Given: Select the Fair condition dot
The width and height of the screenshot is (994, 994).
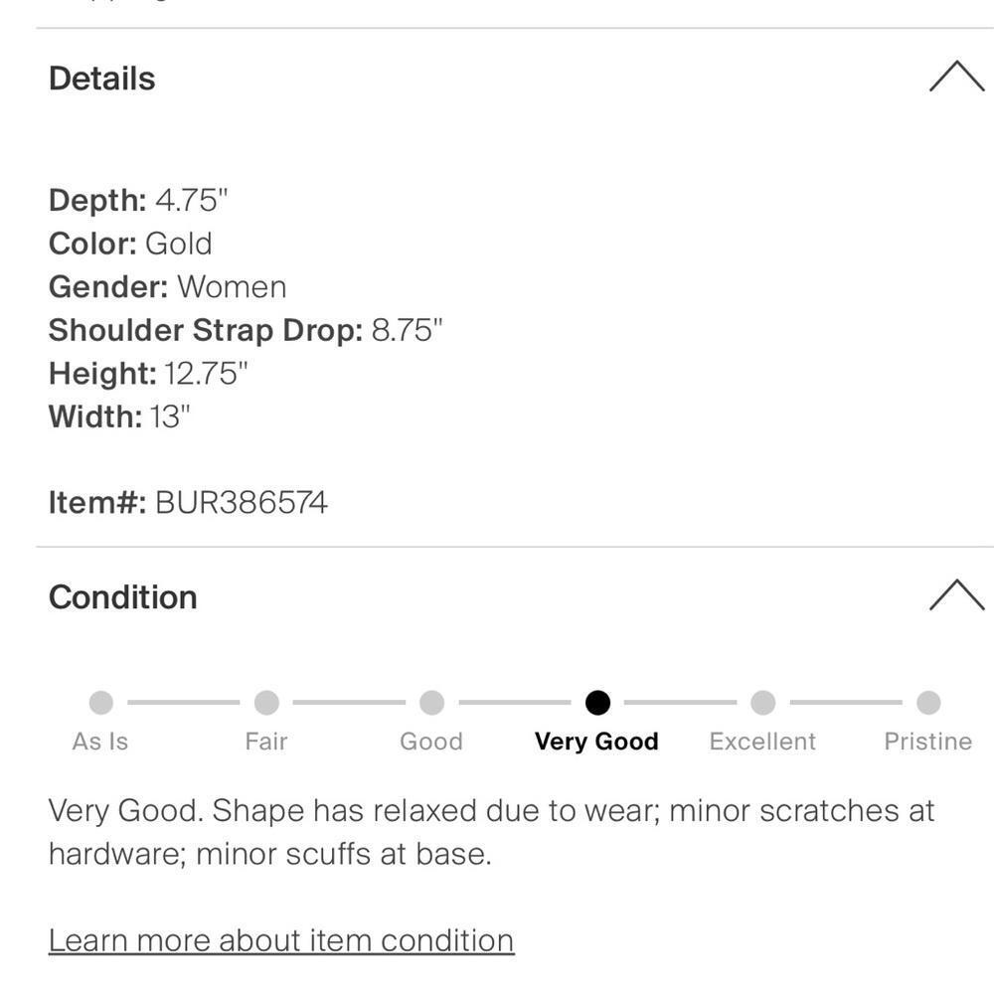Looking at the screenshot, I should point(266,703).
